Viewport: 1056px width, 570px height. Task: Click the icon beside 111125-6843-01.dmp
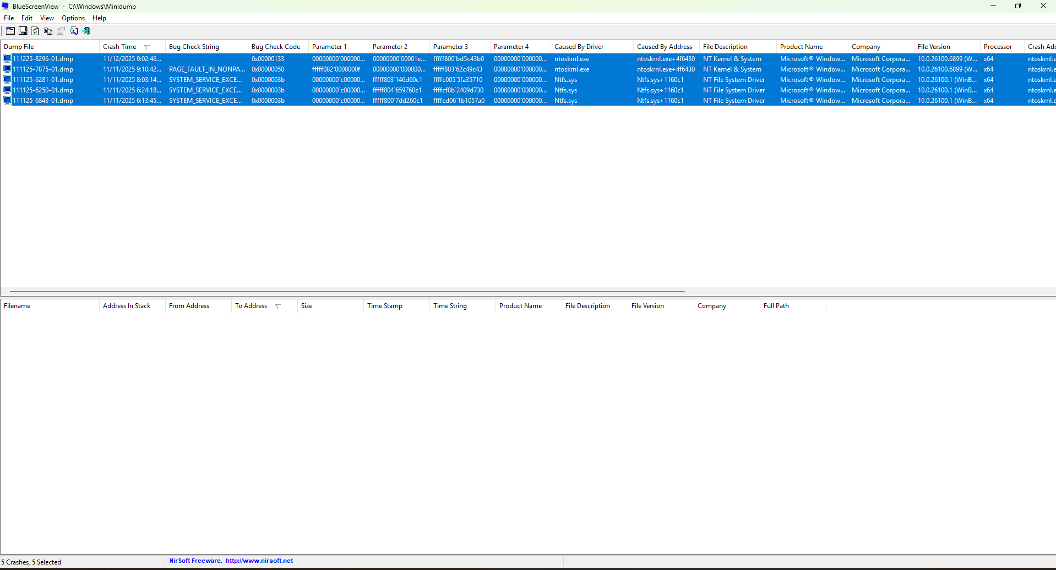[7, 101]
